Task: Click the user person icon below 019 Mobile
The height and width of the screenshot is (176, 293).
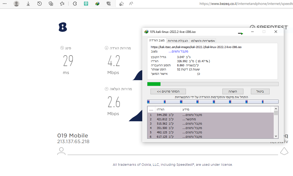Action: coord(61,151)
